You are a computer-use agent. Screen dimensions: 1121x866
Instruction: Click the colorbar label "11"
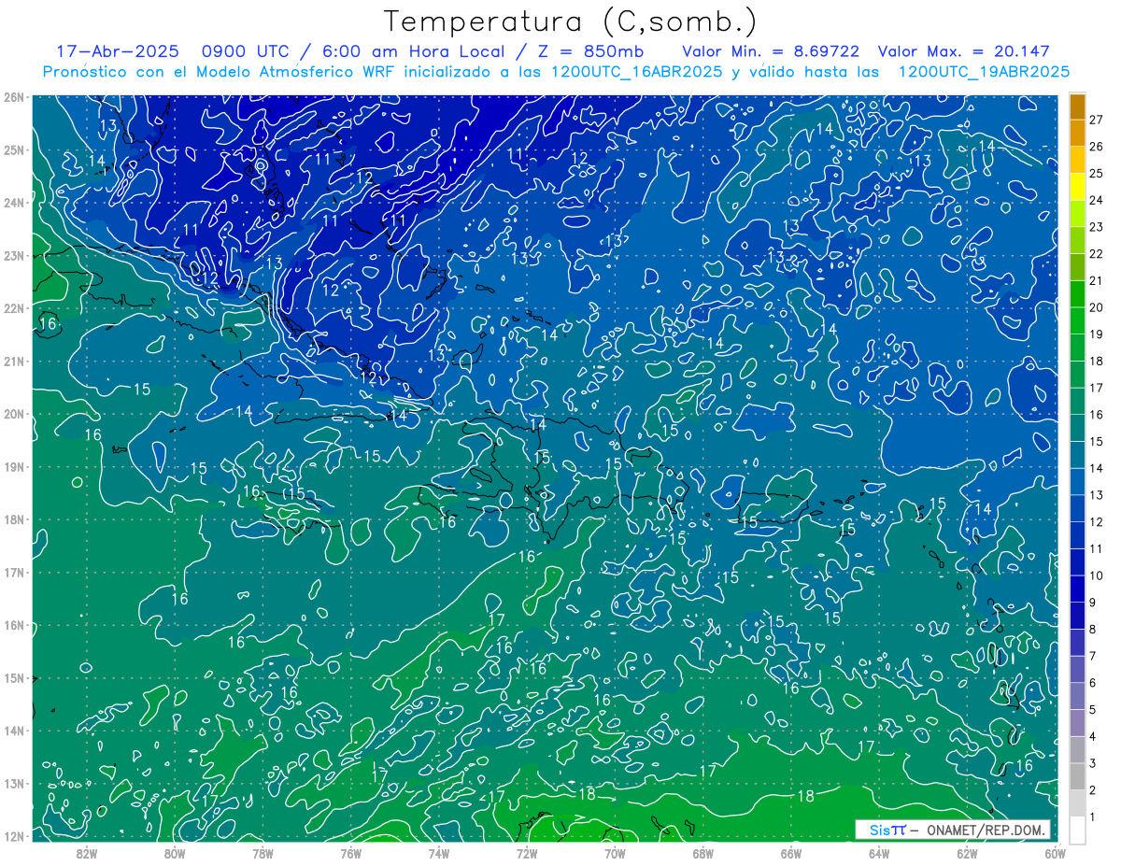[1097, 548]
